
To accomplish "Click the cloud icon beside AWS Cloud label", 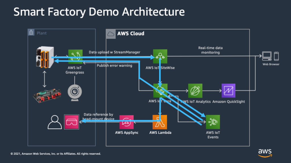I will coord(111,33).
